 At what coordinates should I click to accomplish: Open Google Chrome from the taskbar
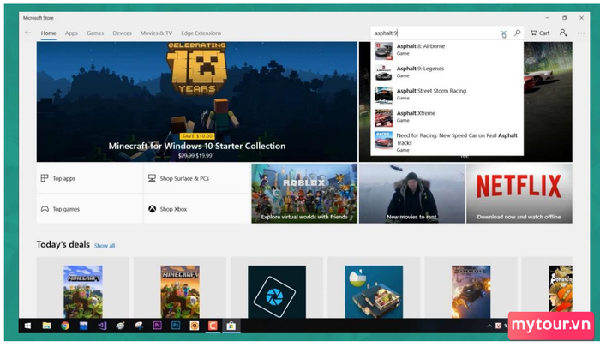[65, 326]
